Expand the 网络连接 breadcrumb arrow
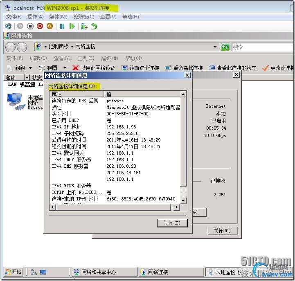 pyautogui.click(x=72, y=47)
